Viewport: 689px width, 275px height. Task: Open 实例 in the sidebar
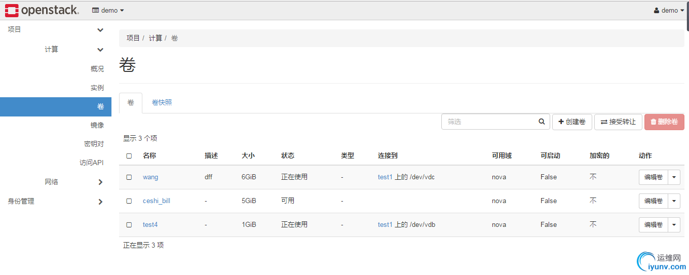[x=97, y=88]
